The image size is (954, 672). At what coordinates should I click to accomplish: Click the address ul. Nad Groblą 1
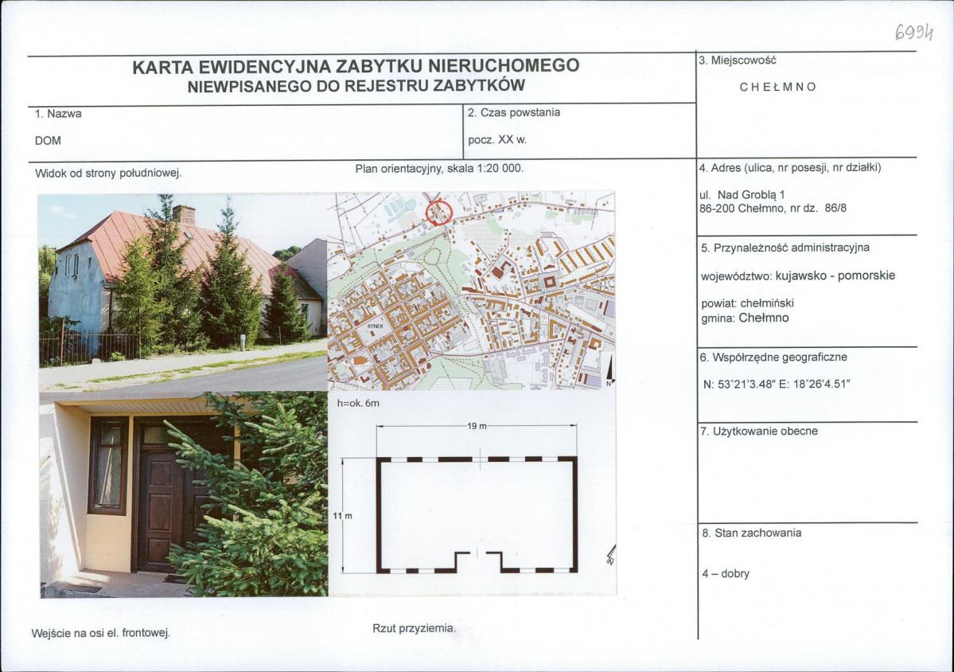tap(742, 195)
